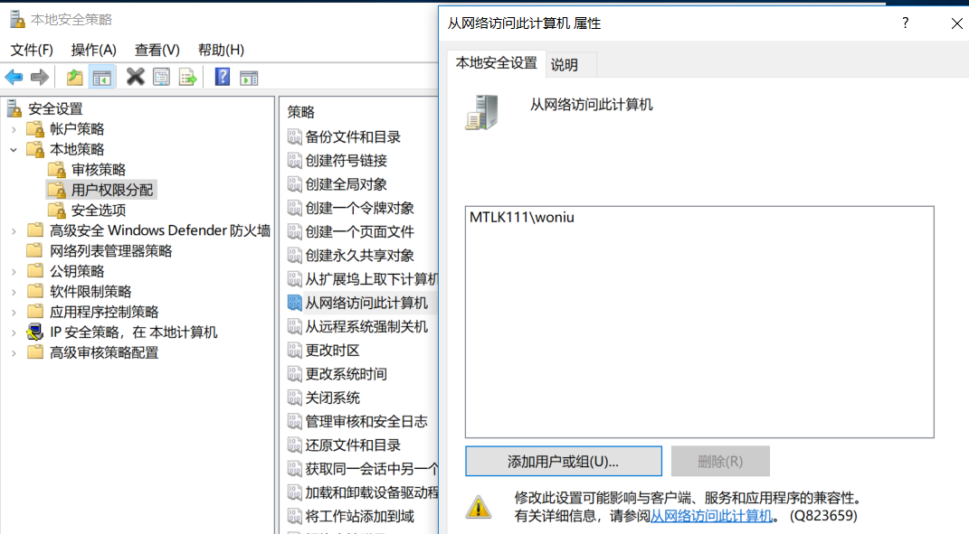Collapse the 本地策略 tree node
Screen dimensions: 969x534
(14, 150)
